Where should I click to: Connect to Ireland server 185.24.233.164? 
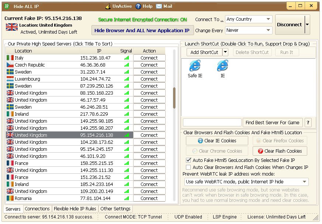pyautogui.click(x=149, y=184)
